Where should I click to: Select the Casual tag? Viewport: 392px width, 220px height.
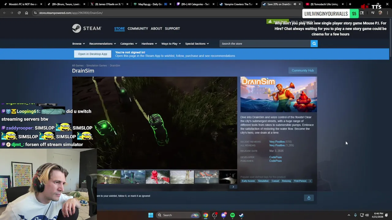(275, 181)
